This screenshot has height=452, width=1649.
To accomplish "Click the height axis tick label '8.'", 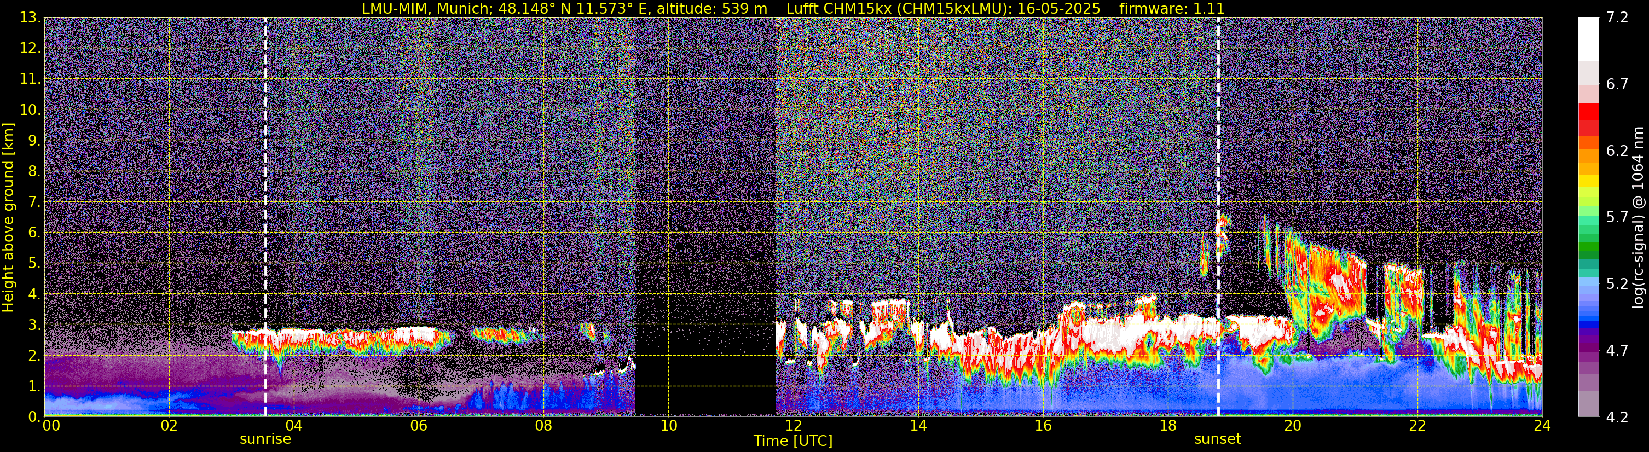I will 34,172.
